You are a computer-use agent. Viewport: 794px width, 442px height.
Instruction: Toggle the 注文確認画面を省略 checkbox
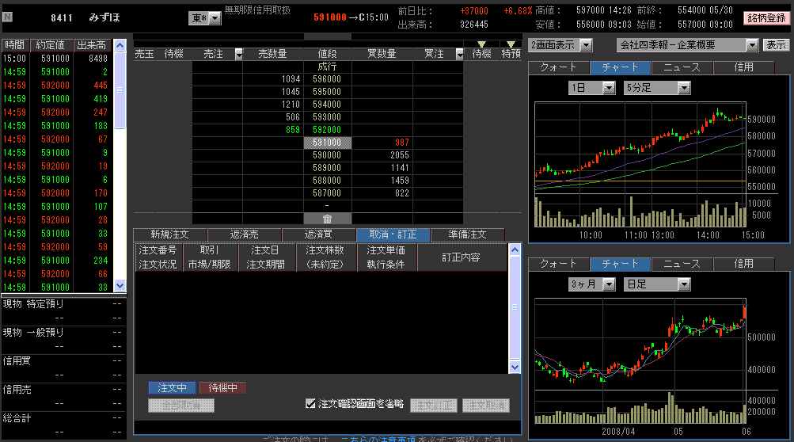(310, 403)
